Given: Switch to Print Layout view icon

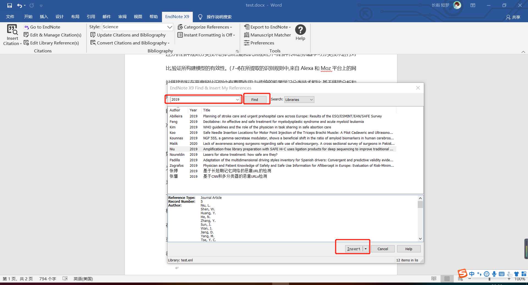Looking at the screenshot, I should pyautogui.click(x=447, y=279).
